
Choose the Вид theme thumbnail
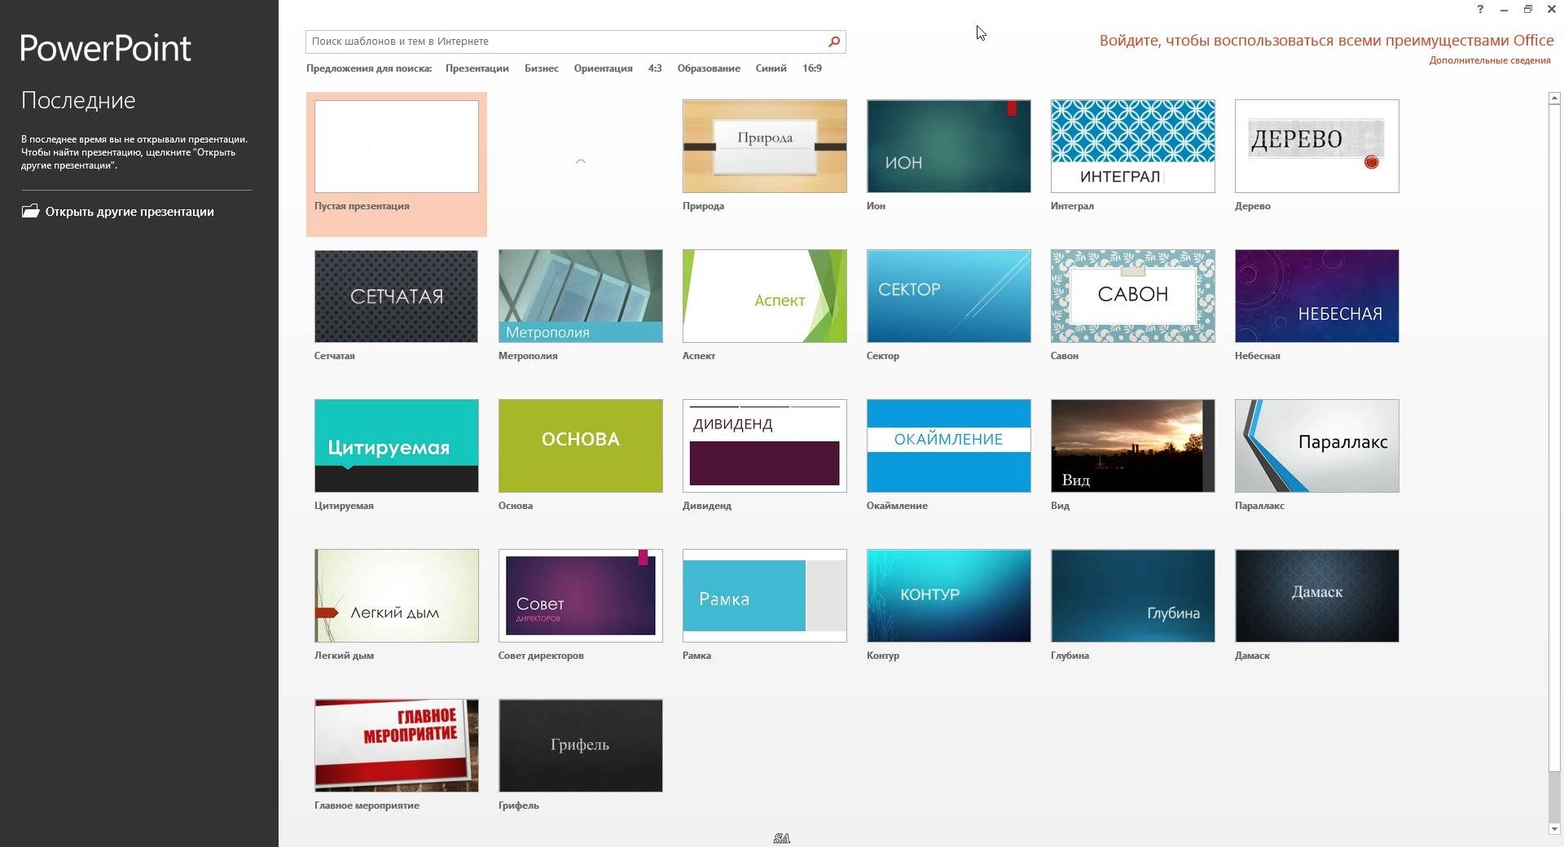click(x=1133, y=446)
